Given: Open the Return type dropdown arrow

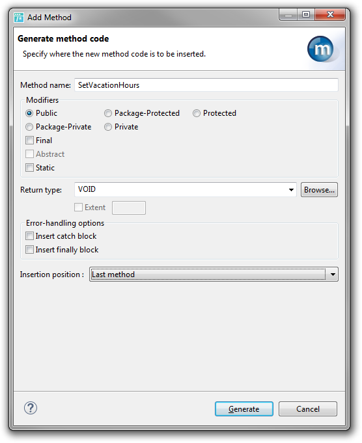Looking at the screenshot, I should pos(291,189).
